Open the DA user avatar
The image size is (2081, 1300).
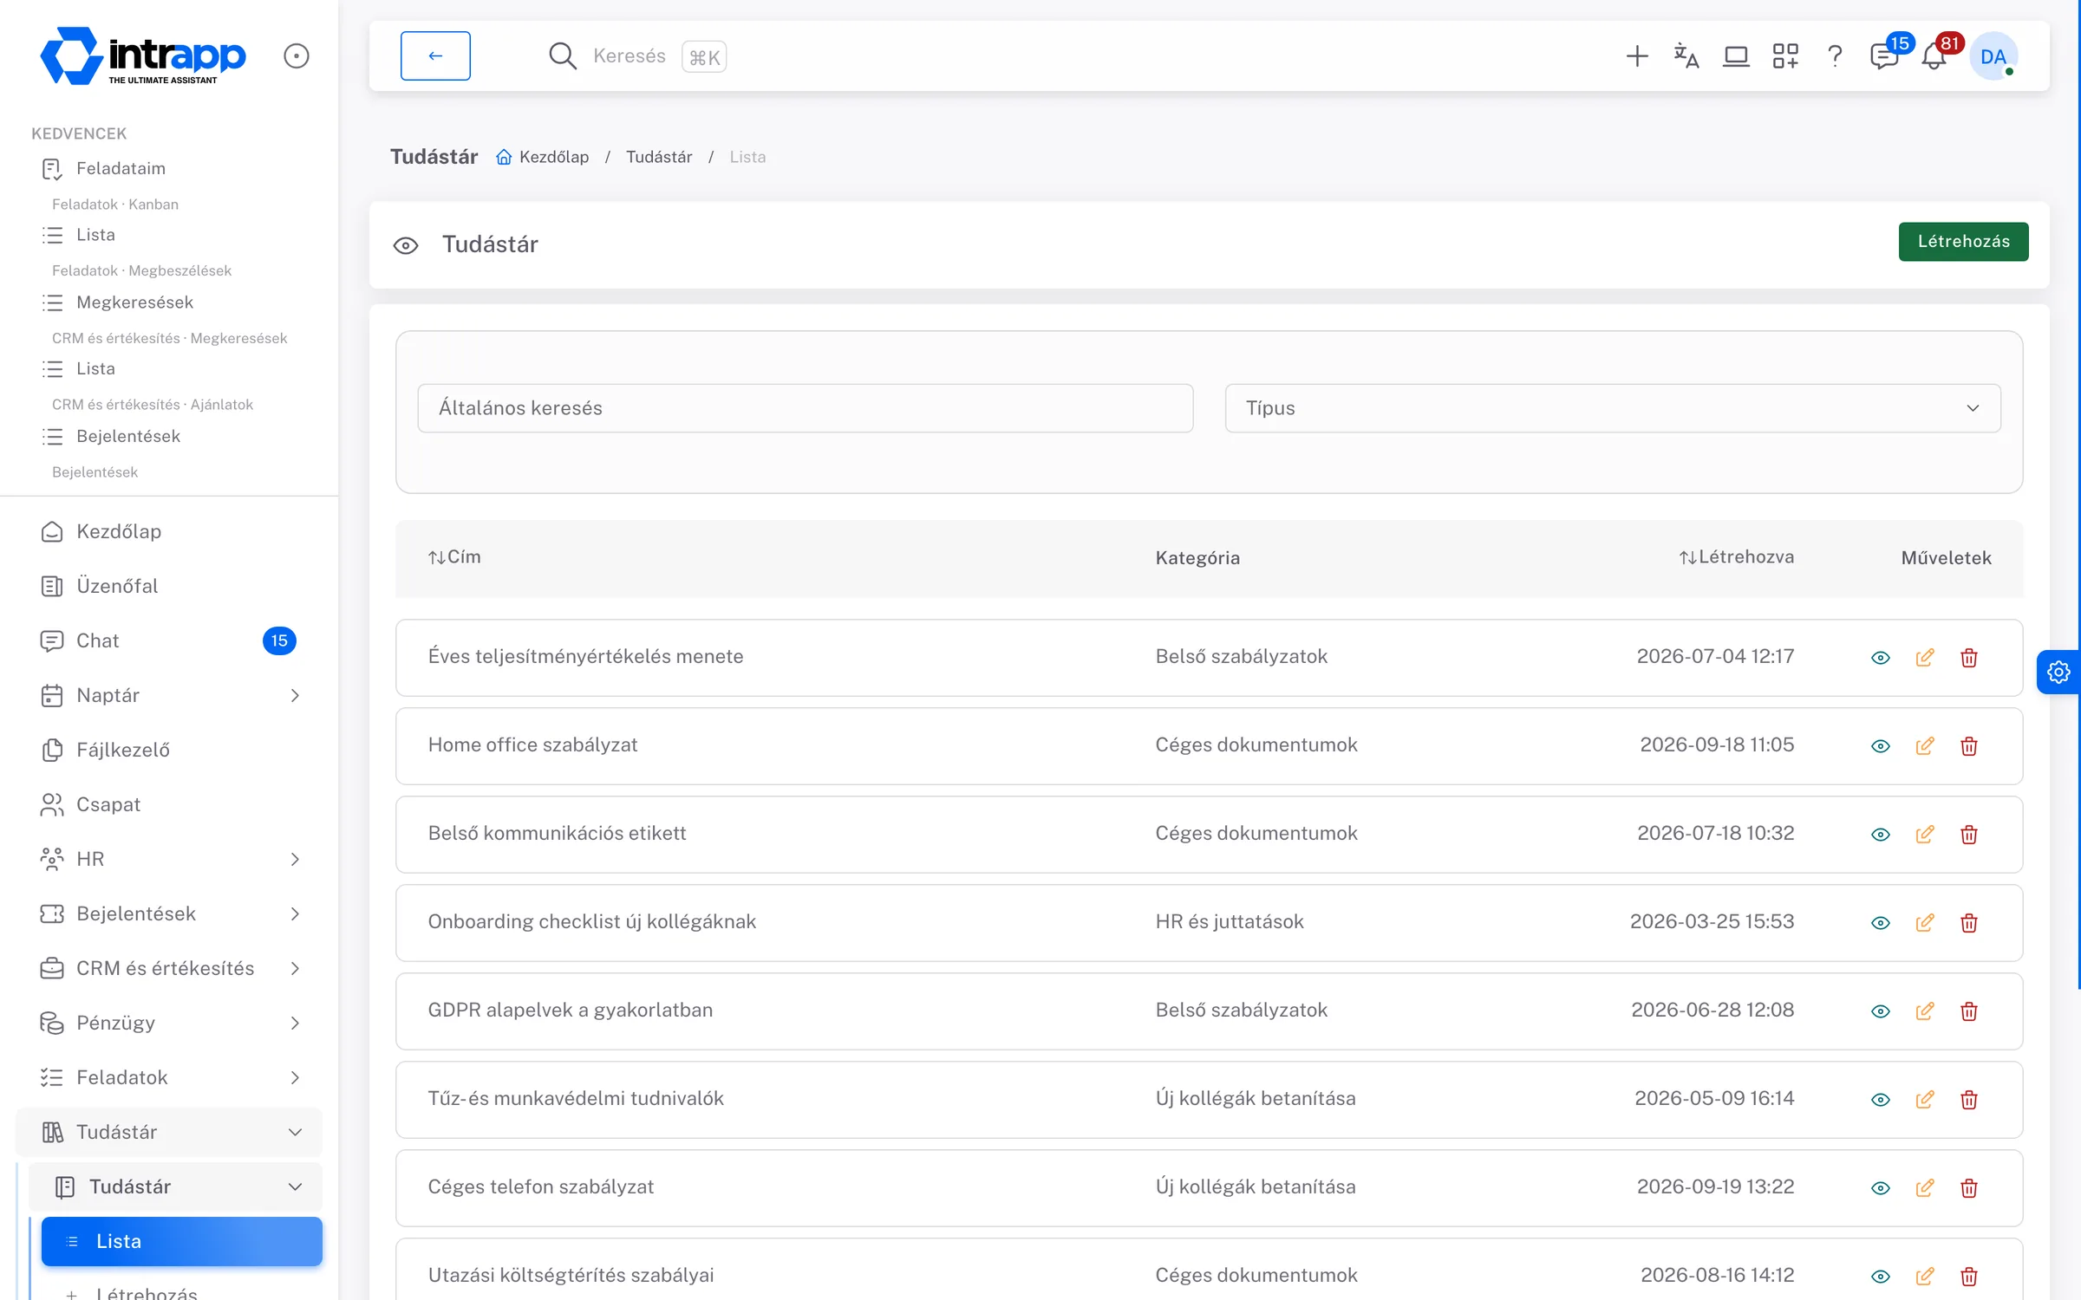[1993, 56]
